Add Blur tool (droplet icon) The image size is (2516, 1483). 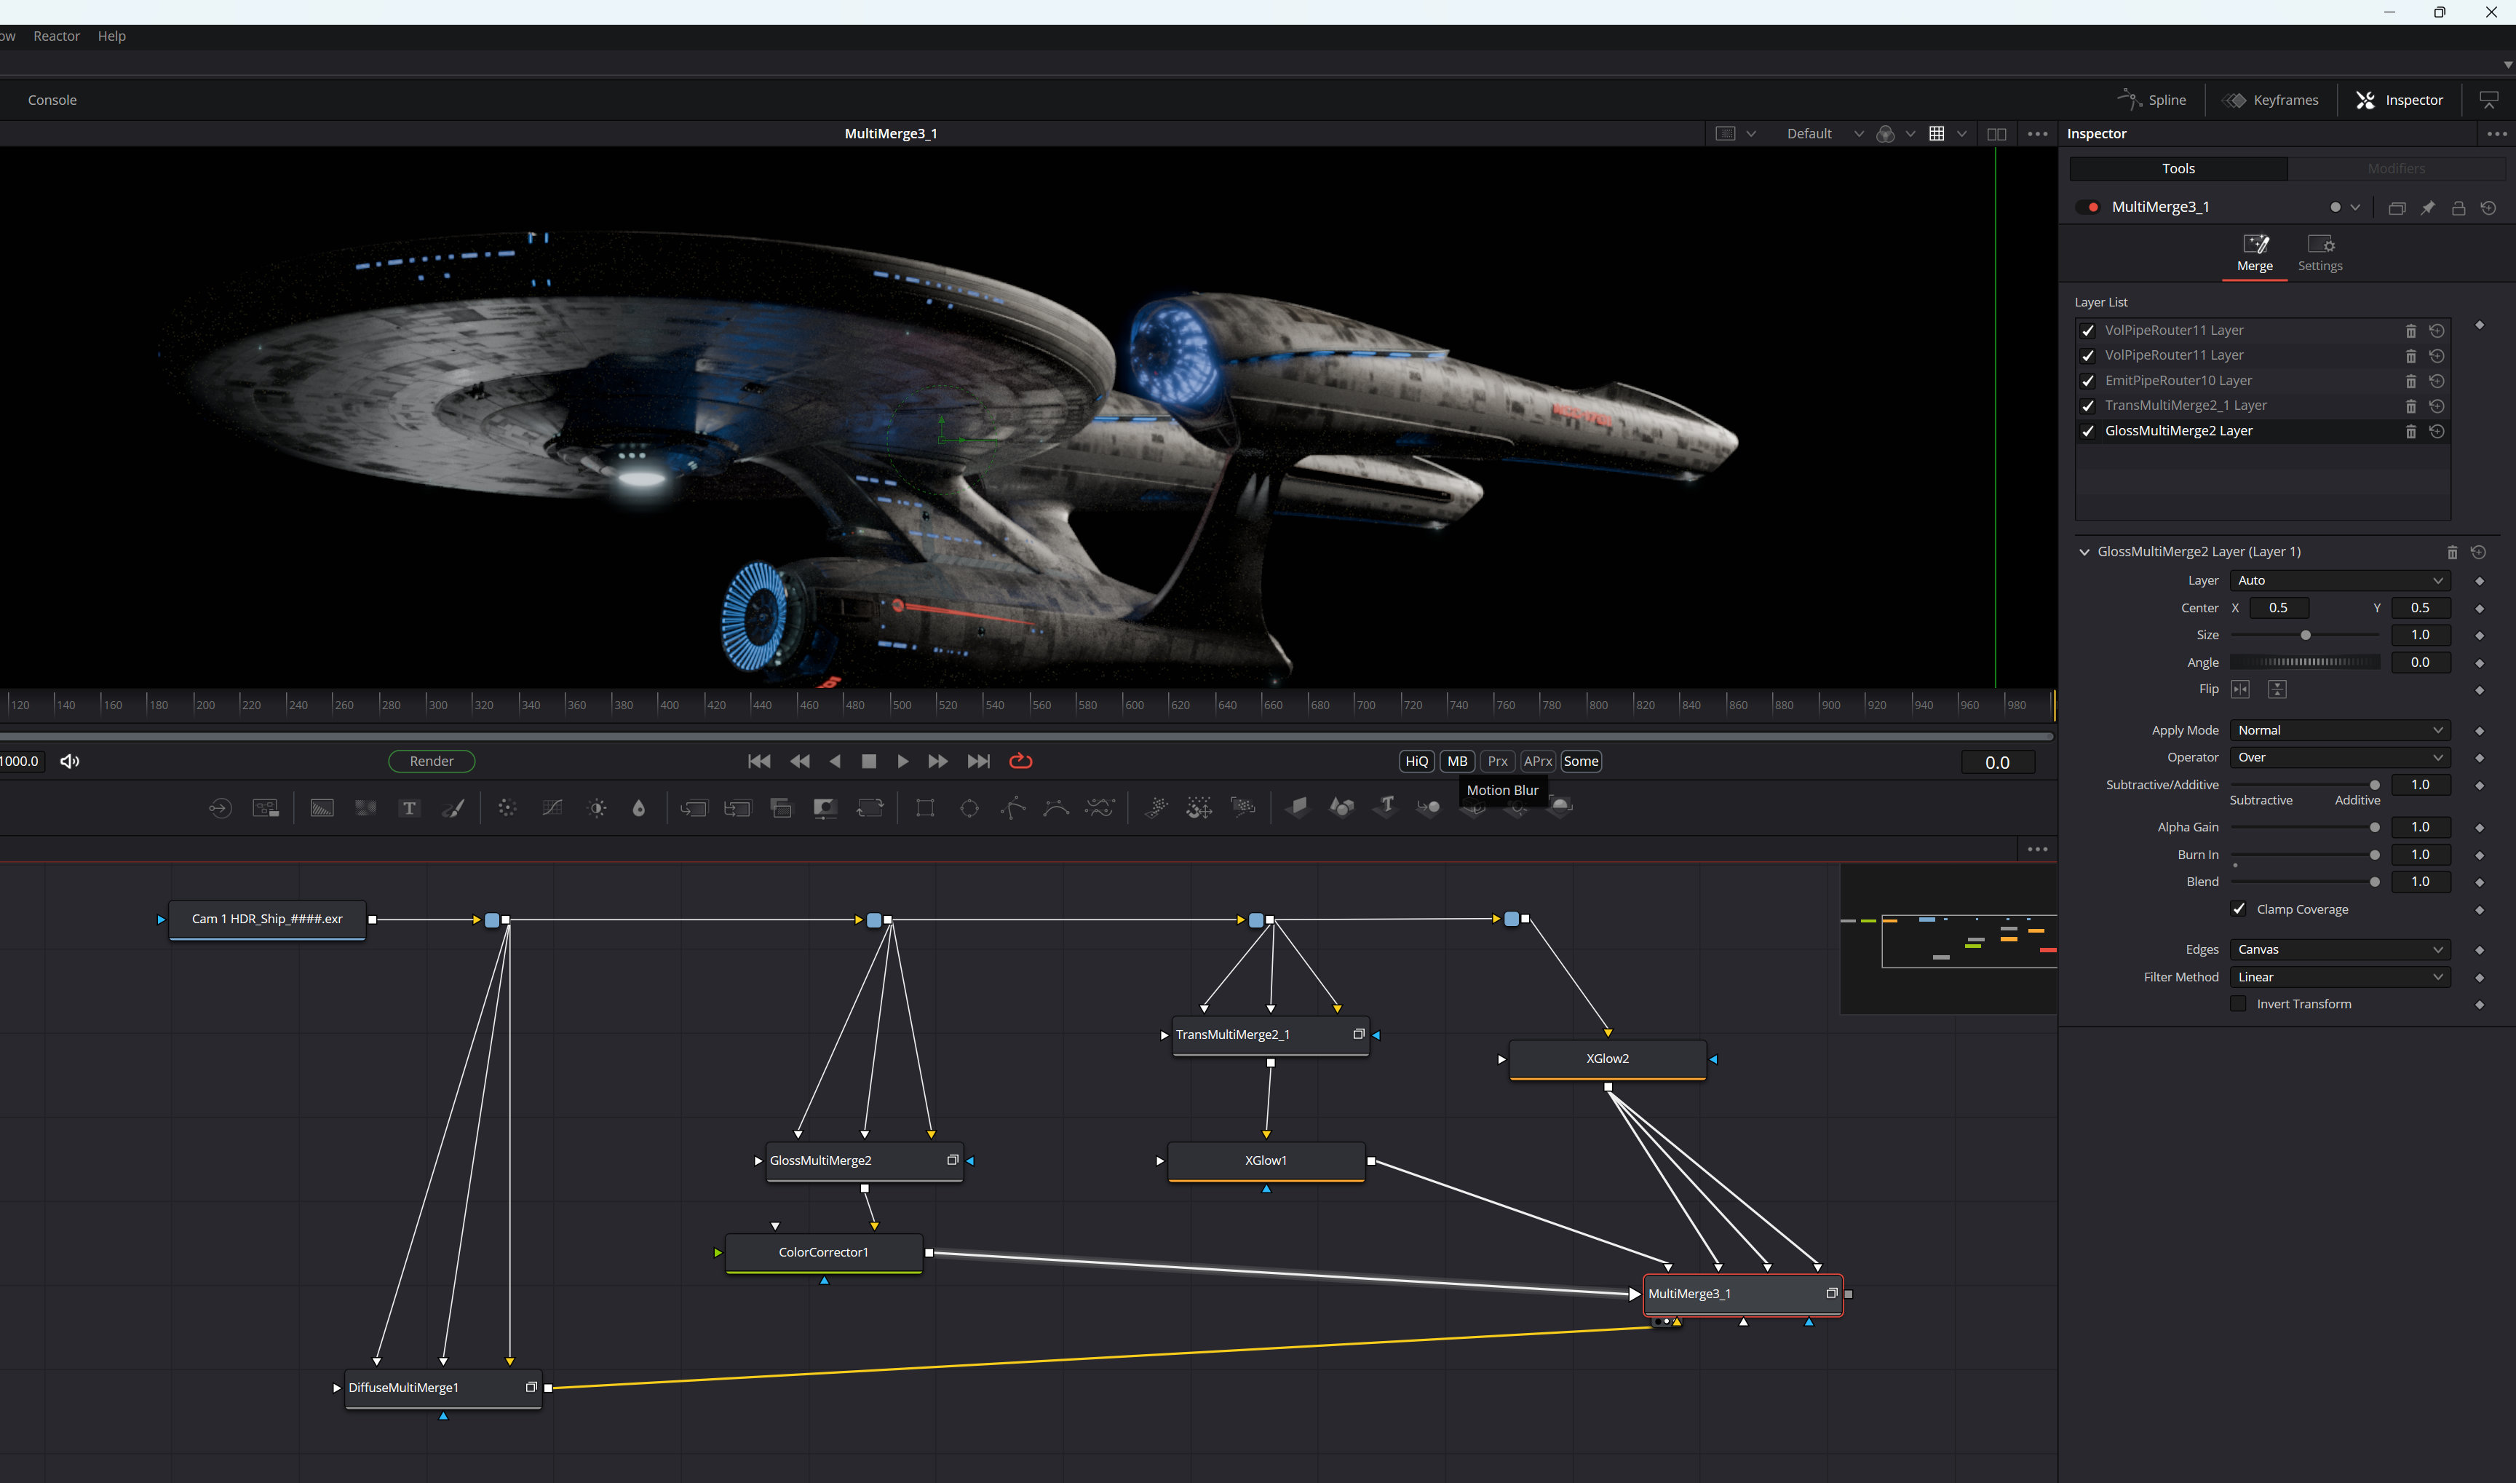[639, 808]
